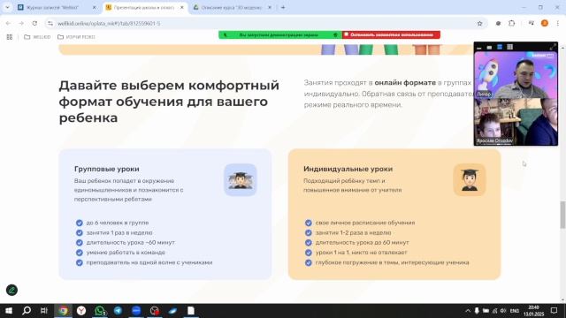
Task: Open the apps grid in bookmarks bar
Action: point(10,37)
